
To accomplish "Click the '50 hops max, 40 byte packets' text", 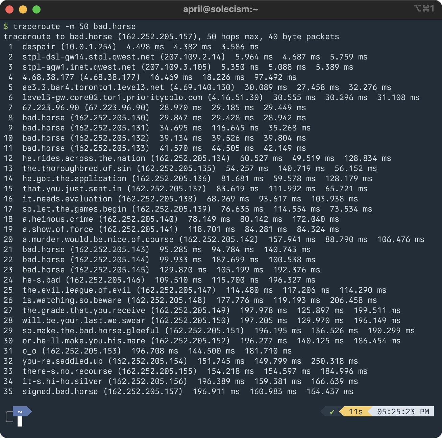I will (273, 36).
